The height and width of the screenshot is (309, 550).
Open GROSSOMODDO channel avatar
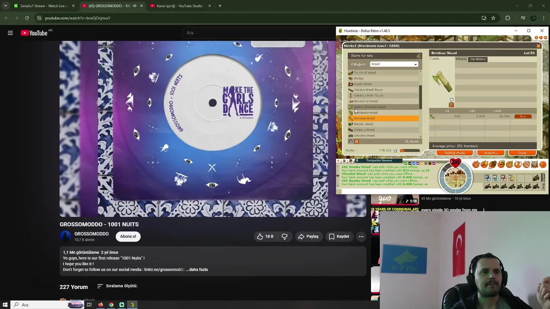(x=65, y=236)
